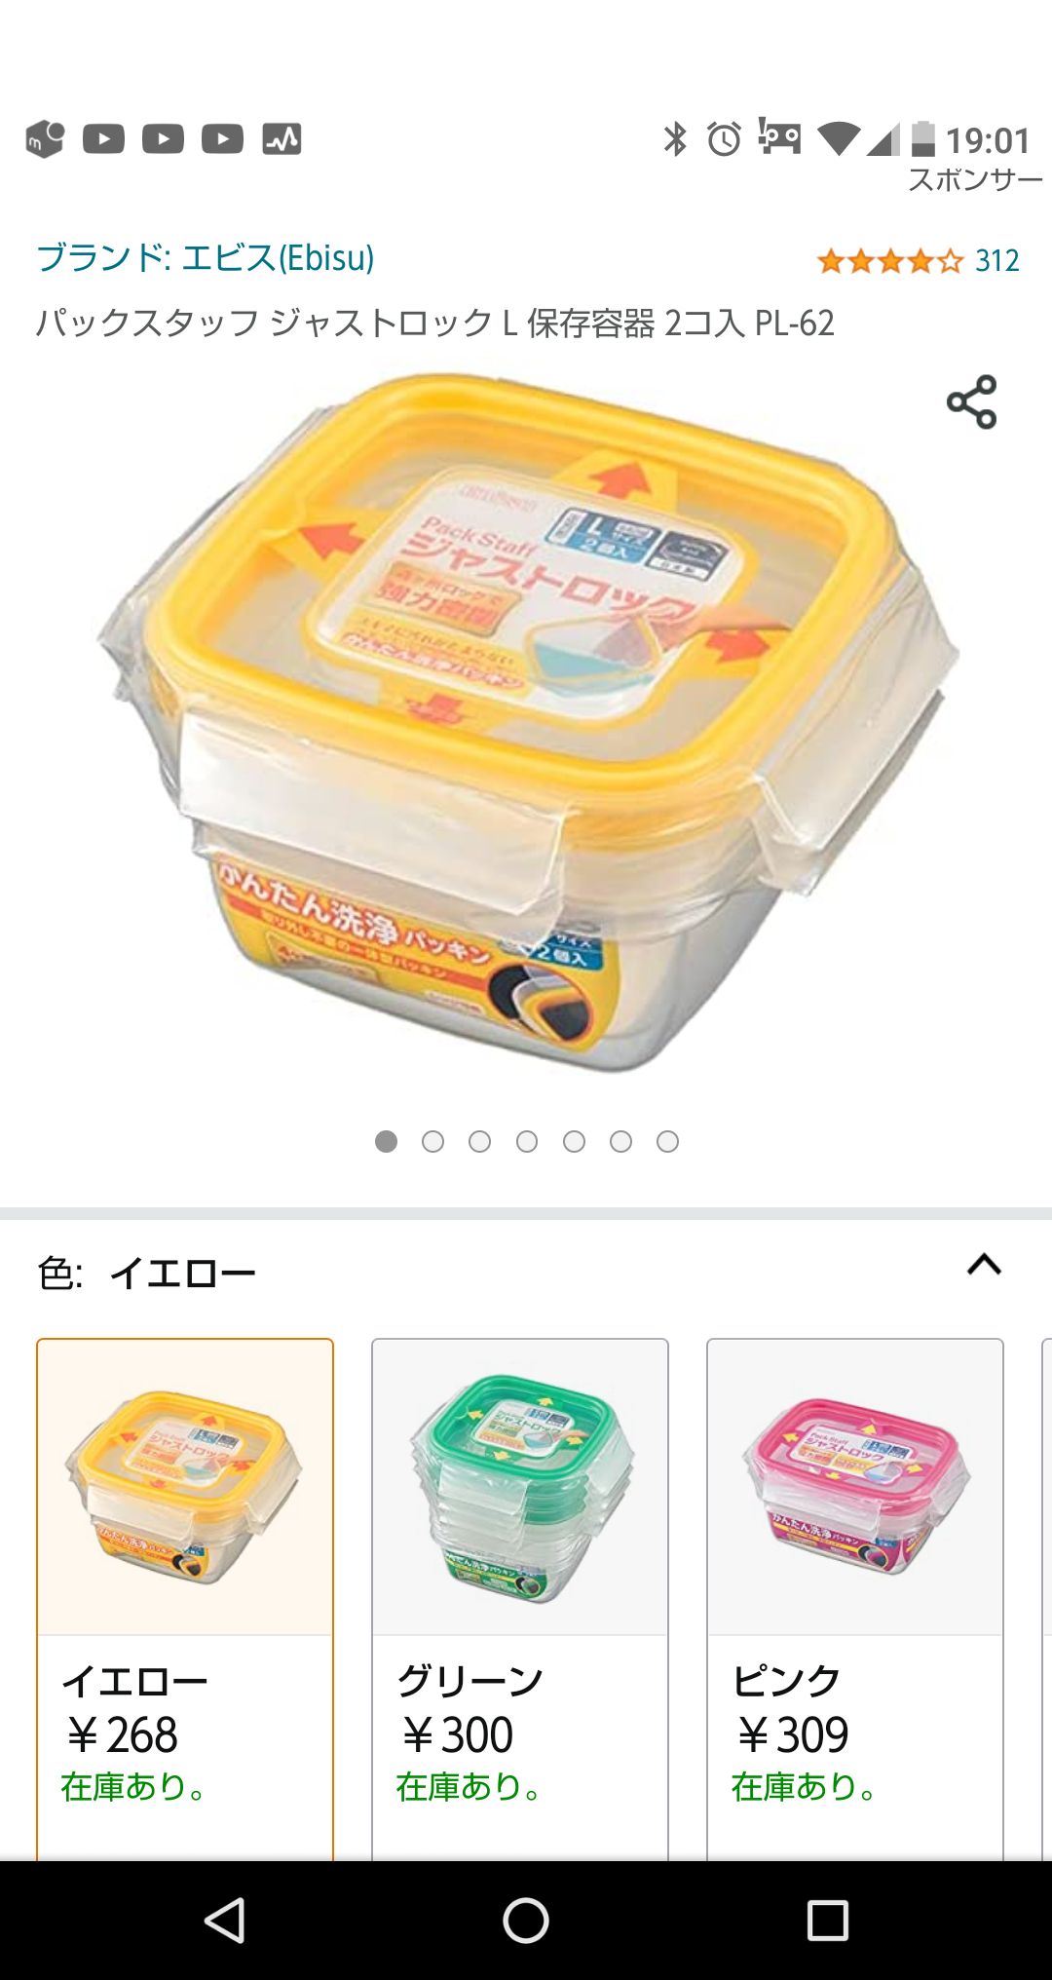Image resolution: width=1052 pixels, height=1980 pixels.
Task: Tap the main yellow container product image
Action: (526, 723)
